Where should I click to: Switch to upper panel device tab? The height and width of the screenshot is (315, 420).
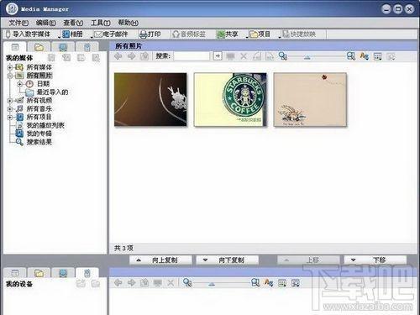[87, 47]
